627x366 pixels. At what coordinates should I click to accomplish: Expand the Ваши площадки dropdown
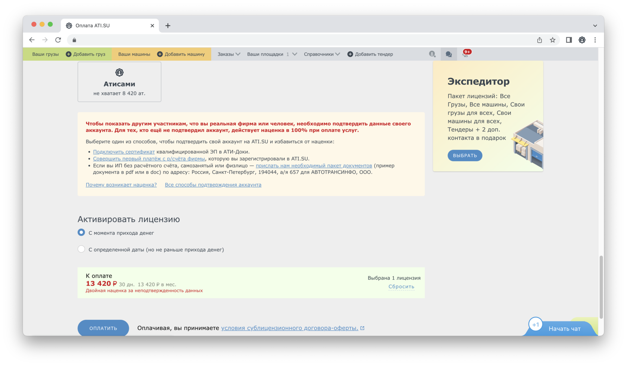pos(272,54)
